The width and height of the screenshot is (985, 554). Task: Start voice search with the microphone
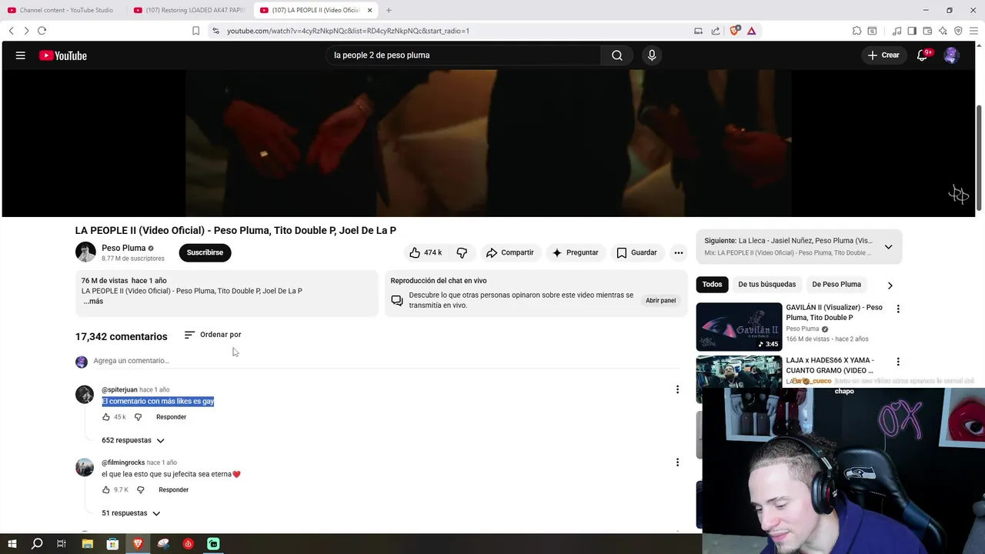(x=652, y=55)
